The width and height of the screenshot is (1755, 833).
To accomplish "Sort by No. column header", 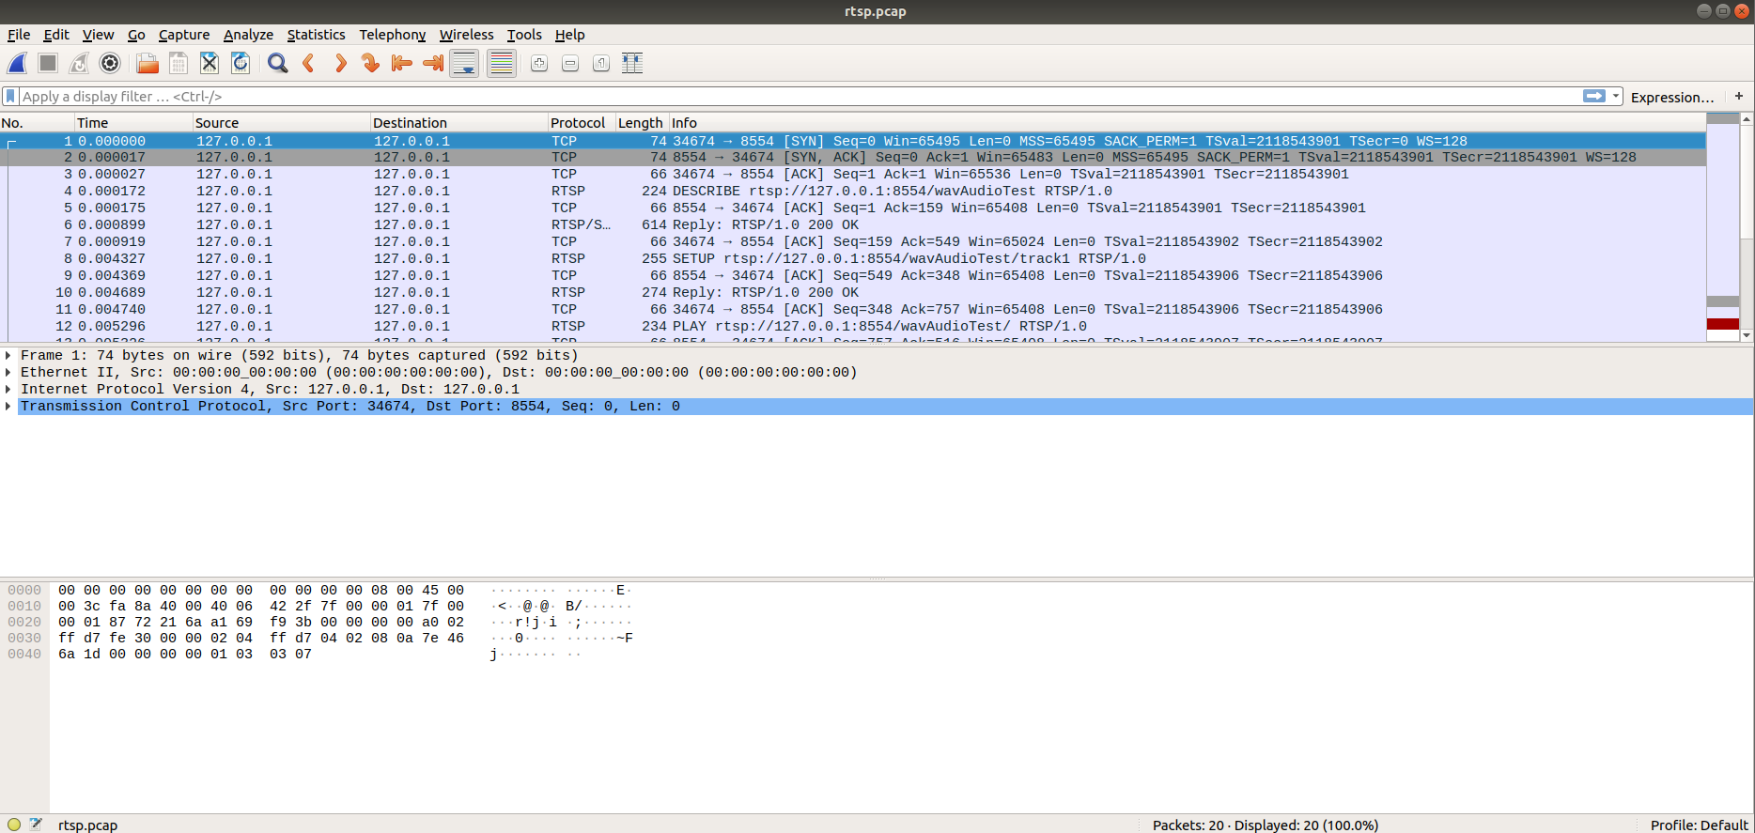I will pos(38,123).
